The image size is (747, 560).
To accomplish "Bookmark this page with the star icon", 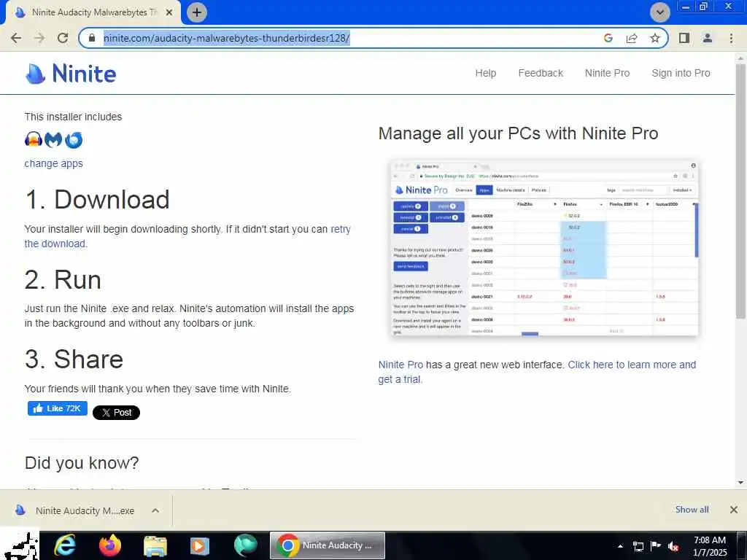I will [655, 38].
